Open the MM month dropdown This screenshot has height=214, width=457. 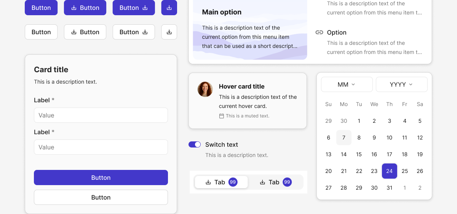coord(347,84)
